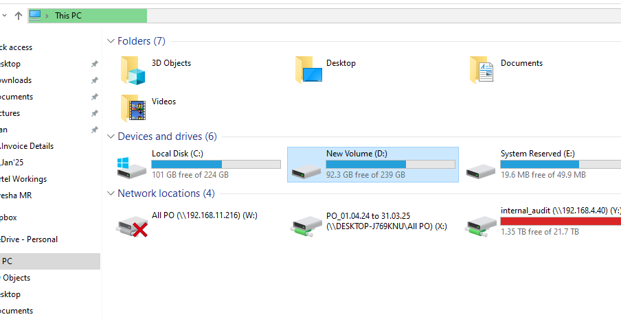The height and width of the screenshot is (319, 621).
Task: Unpin Desktop using its quick access pin
Action: (94, 64)
